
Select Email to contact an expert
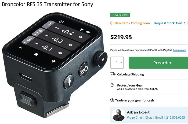pos(159,118)
